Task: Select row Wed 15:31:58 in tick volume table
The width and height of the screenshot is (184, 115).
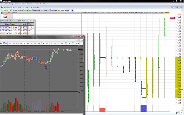Action: (x=16, y=30)
